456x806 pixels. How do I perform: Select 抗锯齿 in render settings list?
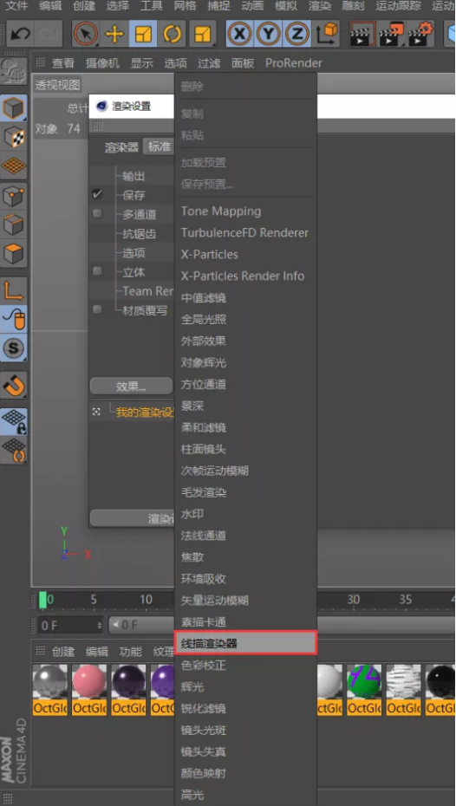pos(140,234)
